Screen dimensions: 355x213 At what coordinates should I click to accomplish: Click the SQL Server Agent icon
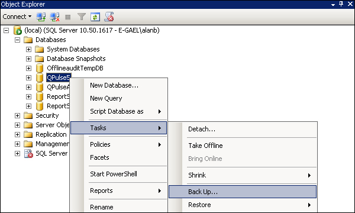28,154
